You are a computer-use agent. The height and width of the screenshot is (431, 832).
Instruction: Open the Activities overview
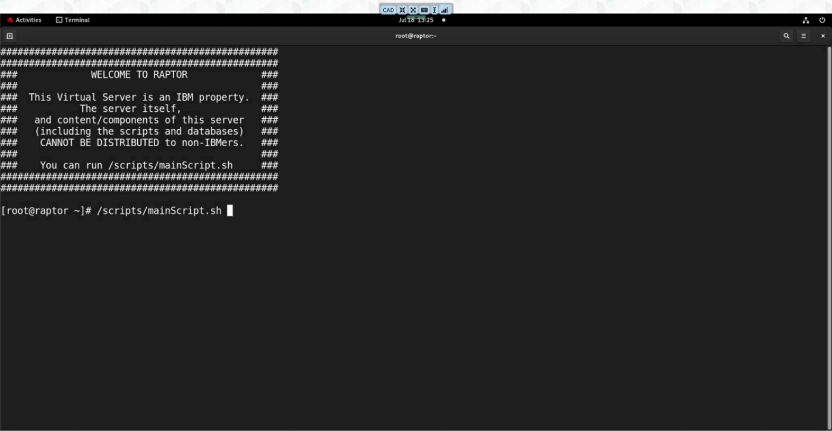click(24, 20)
